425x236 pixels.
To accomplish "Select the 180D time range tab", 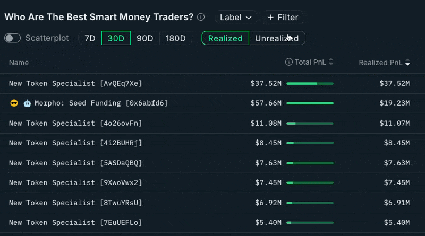I will (x=176, y=38).
